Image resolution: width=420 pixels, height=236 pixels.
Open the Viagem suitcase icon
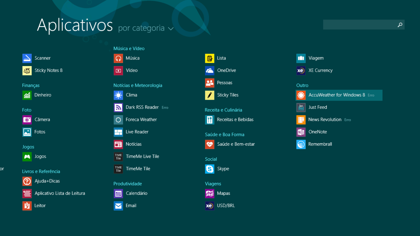[x=301, y=58]
